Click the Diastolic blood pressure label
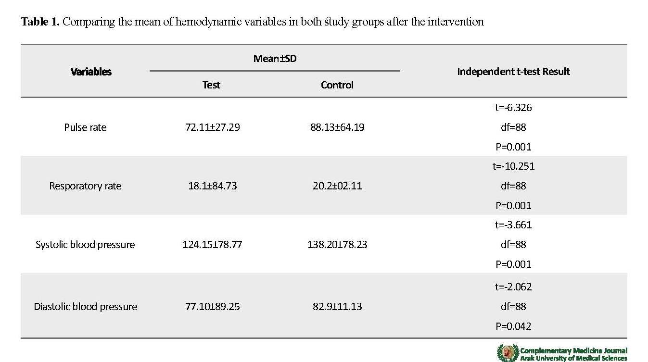Viewport: 648px width, 362px height. click(85, 307)
